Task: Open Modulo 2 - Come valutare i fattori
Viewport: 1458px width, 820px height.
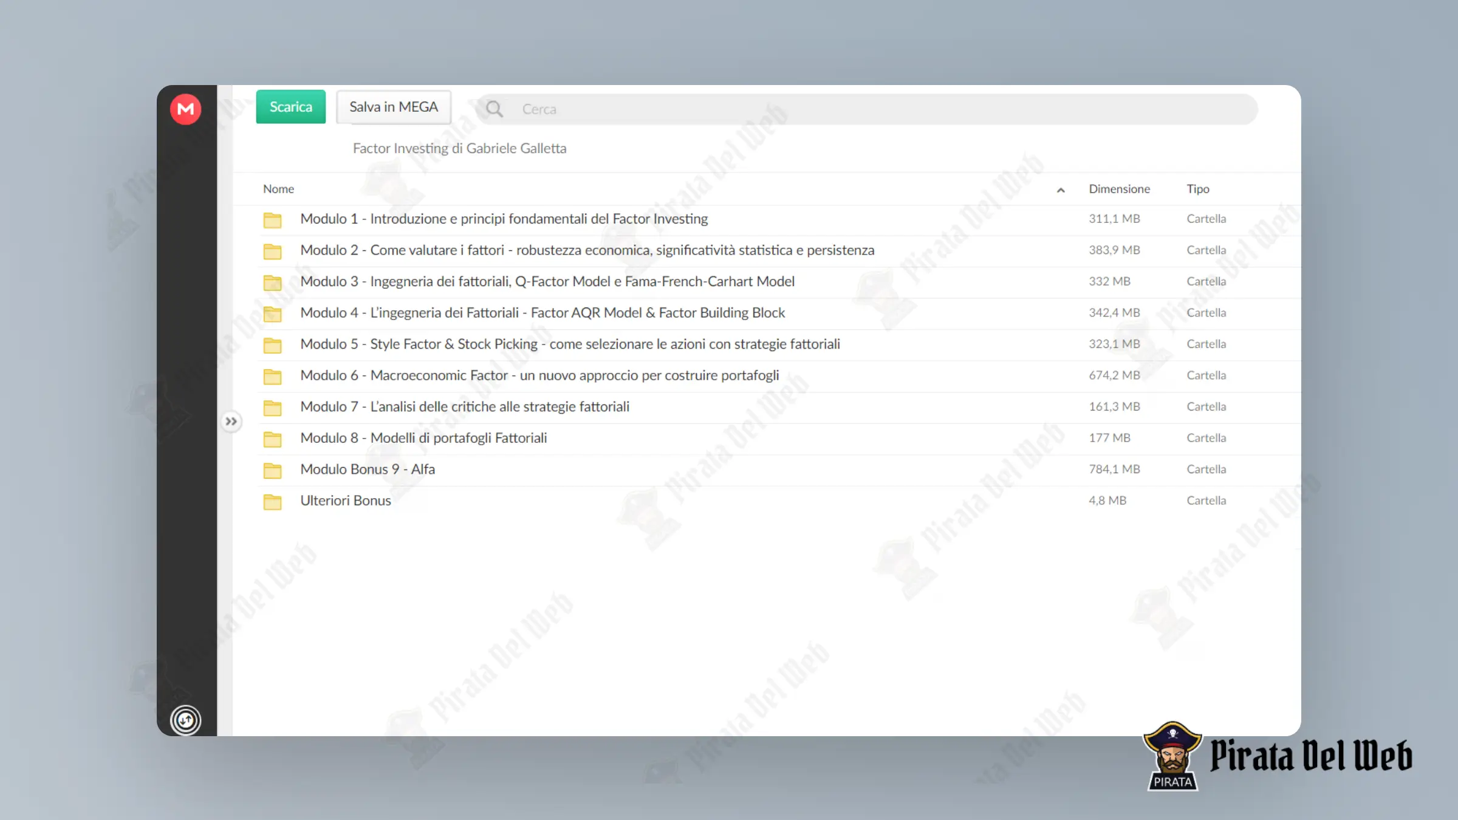Action: [x=587, y=250]
